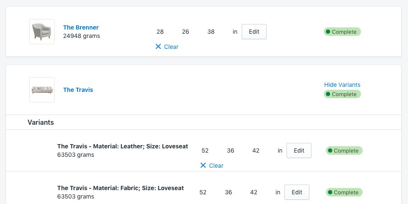Select the 52 value in Leather Loveseat row
The width and height of the screenshot is (408, 204).
click(205, 151)
